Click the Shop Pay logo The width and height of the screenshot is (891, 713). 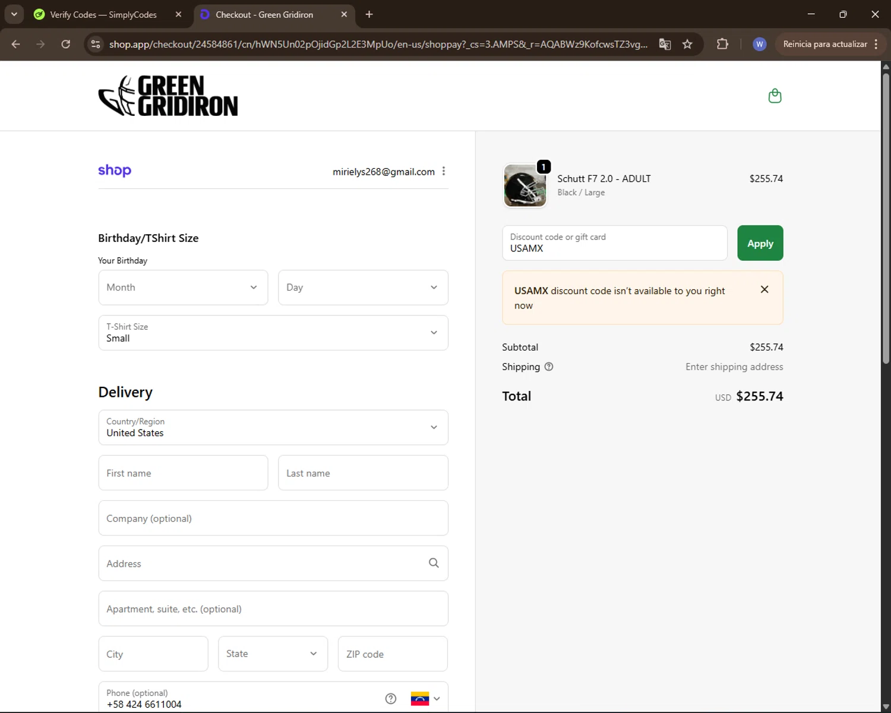tap(115, 171)
